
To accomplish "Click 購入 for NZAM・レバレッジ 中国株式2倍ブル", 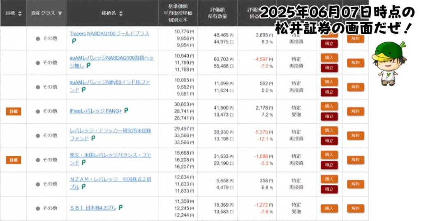I will (329, 179).
